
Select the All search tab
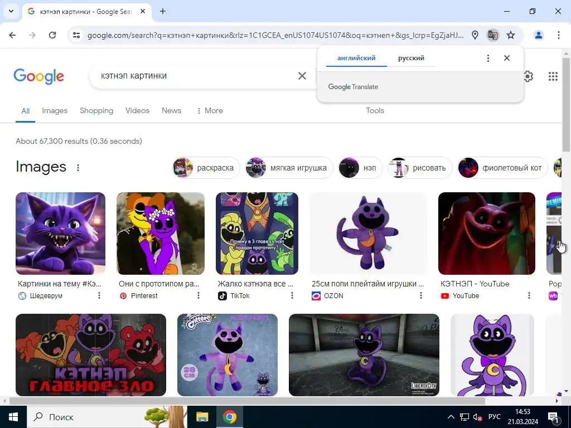coord(25,111)
